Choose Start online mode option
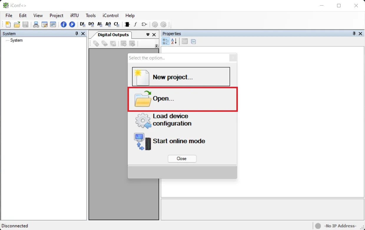Screen dimensions: 365x230 click(x=170, y=141)
